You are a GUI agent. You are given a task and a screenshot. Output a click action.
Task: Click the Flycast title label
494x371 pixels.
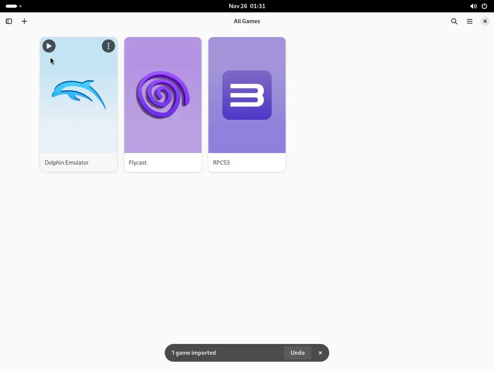coord(138,163)
